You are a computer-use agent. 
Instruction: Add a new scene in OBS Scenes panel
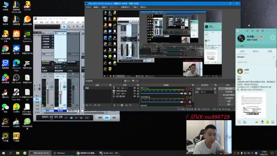[x=87, y=105]
